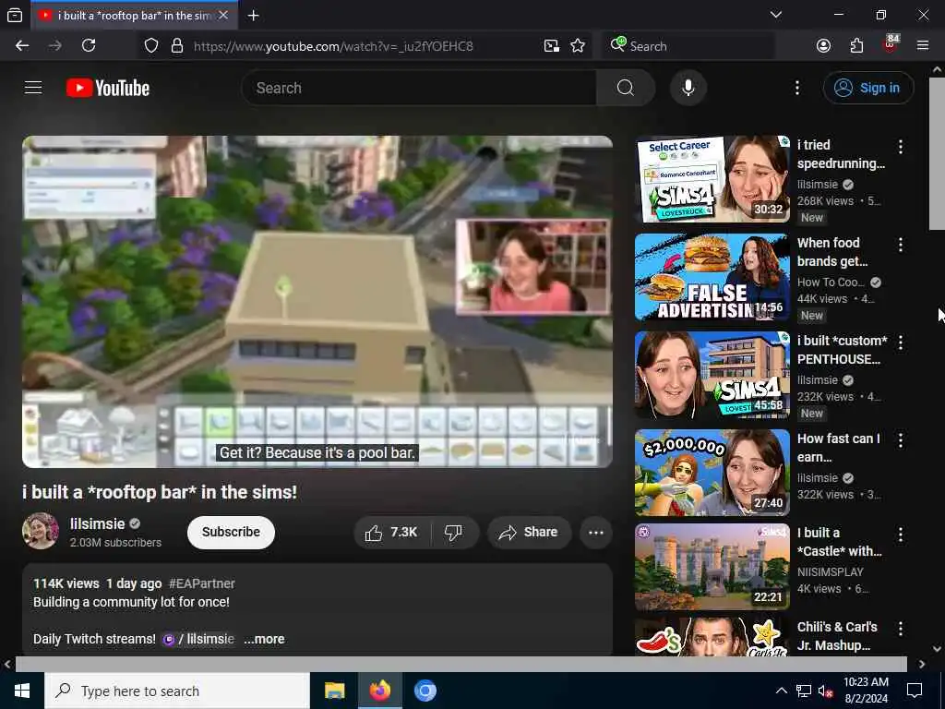
Task: Open 'I built a Castle' video thumbnail
Action: pyautogui.click(x=712, y=567)
